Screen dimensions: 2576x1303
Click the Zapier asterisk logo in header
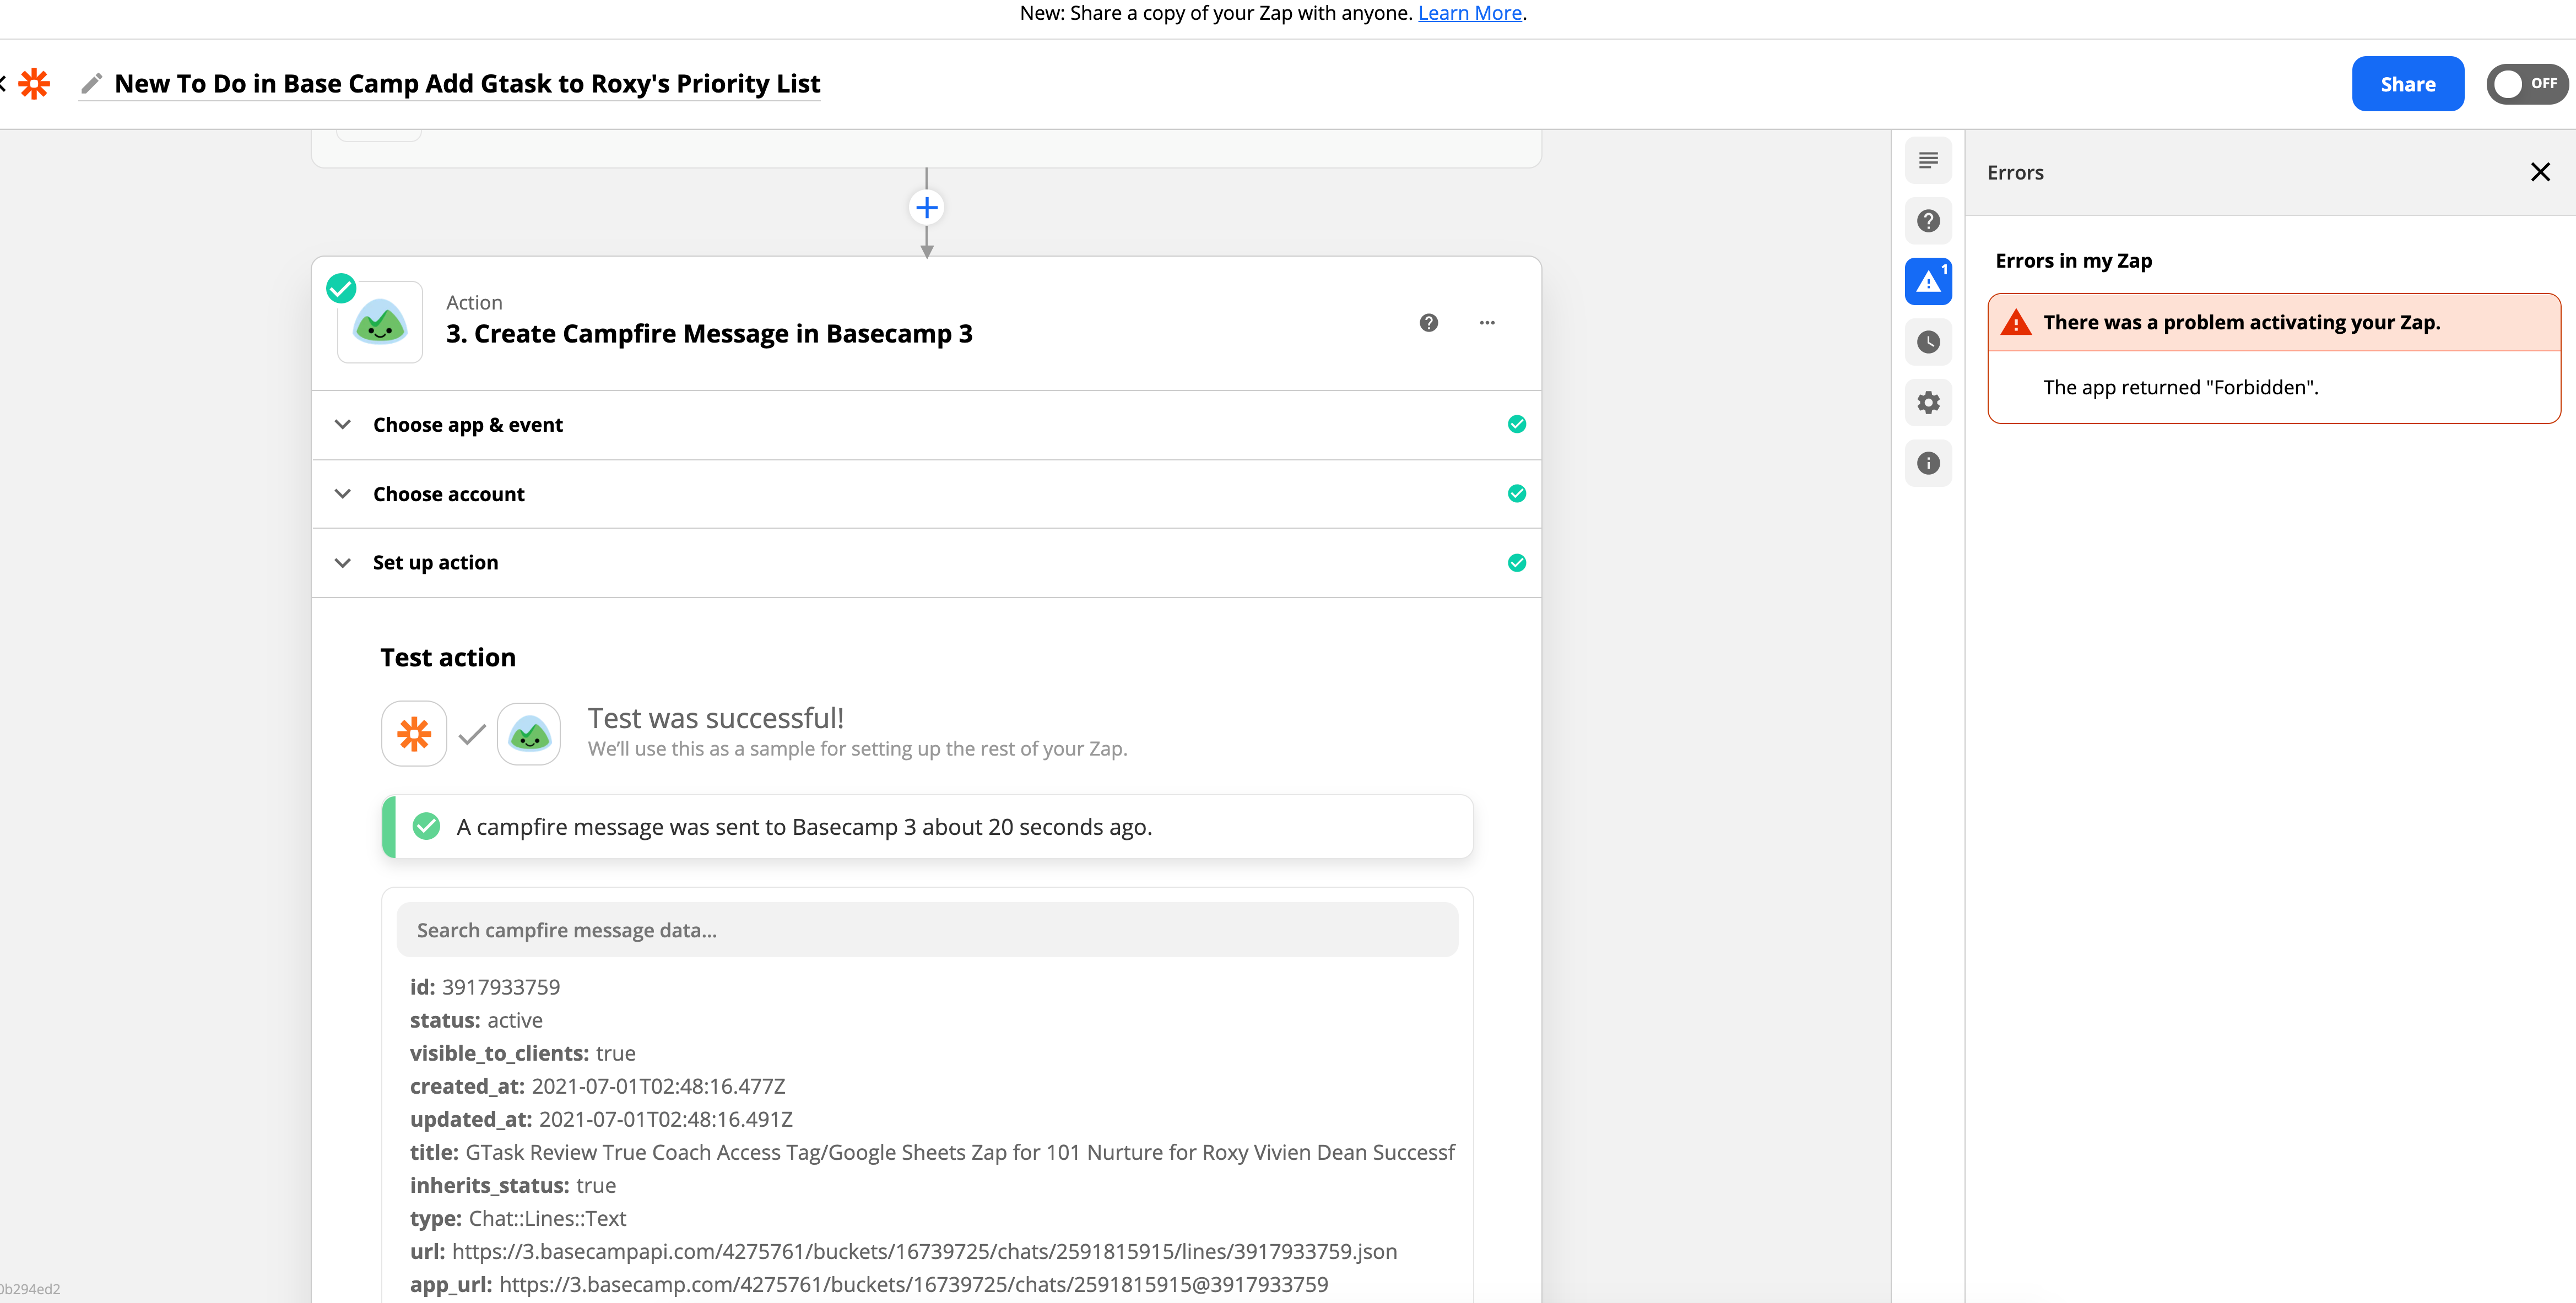pos(35,84)
